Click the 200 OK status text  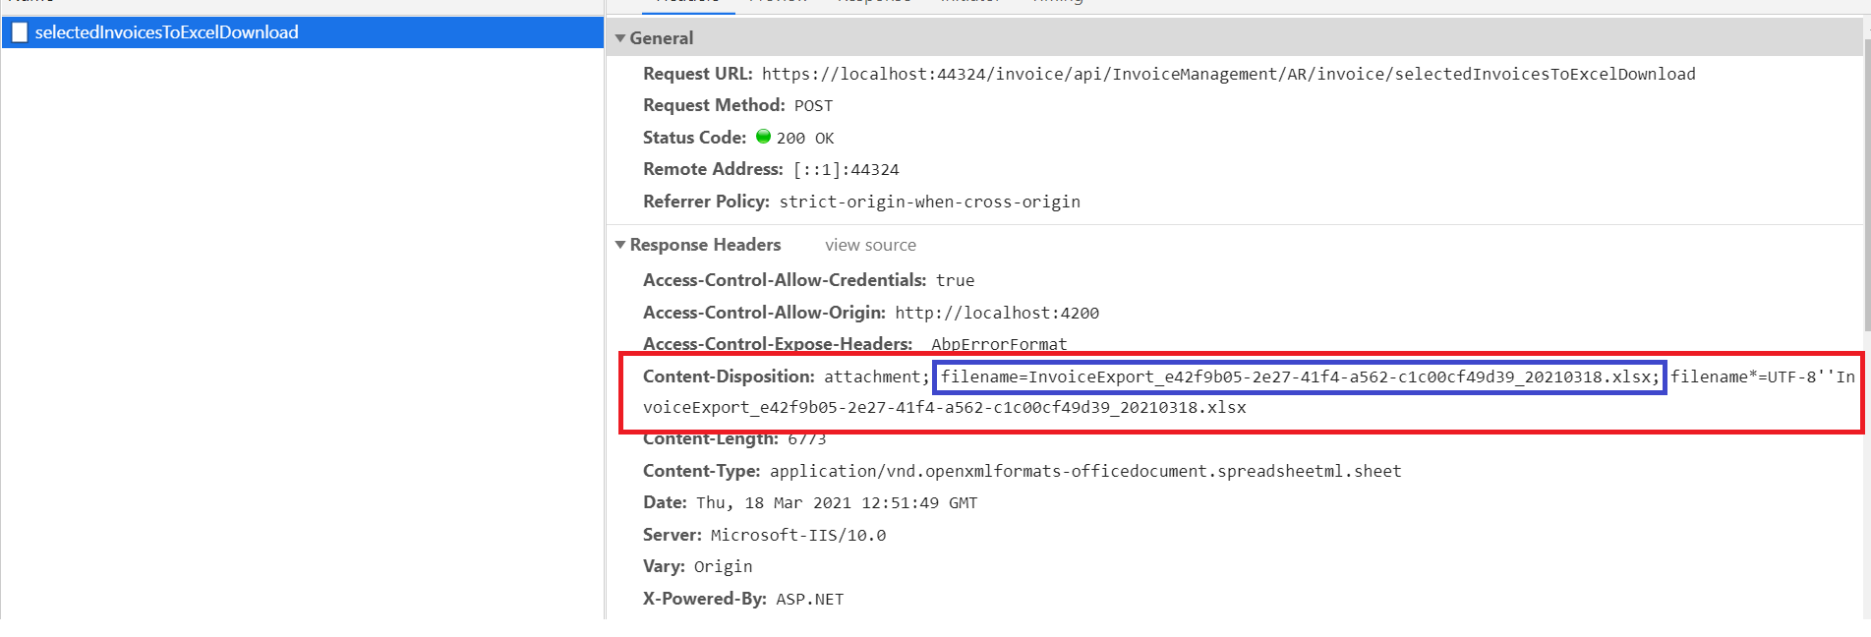(804, 139)
